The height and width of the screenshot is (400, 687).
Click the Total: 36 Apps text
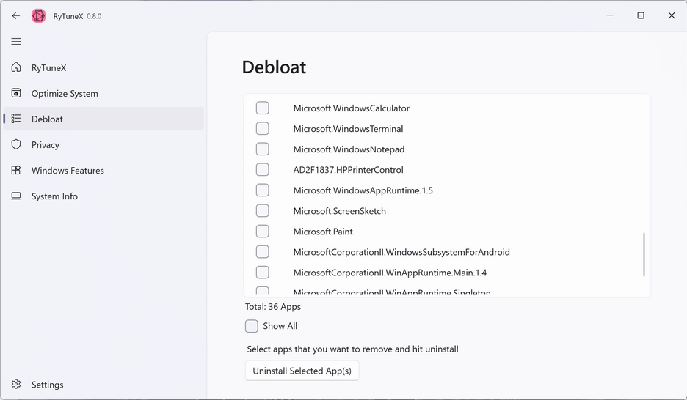click(x=273, y=307)
